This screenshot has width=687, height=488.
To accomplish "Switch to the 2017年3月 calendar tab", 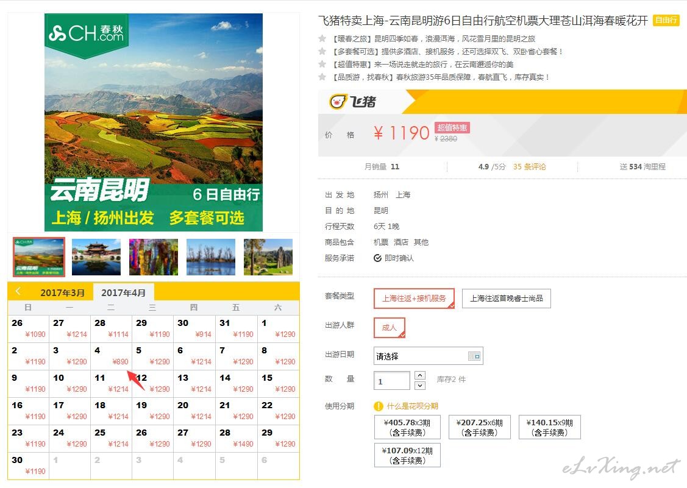I will pos(62,292).
